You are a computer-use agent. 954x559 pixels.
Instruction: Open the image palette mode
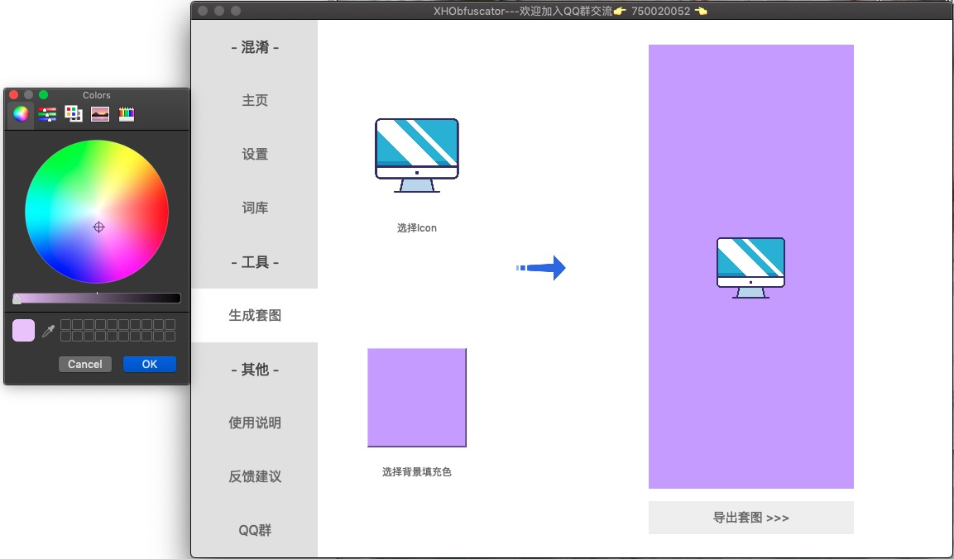99,113
